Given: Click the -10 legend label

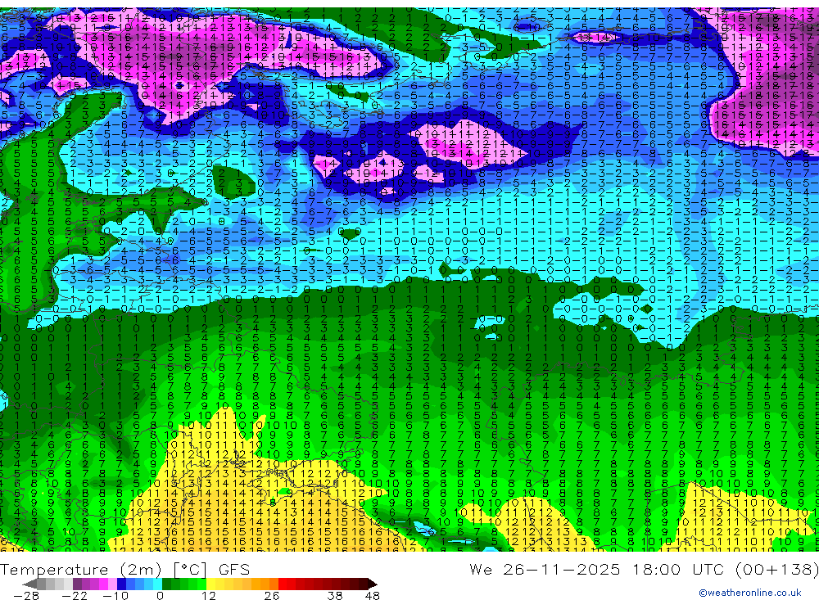Looking at the screenshot, I should 115,596.
